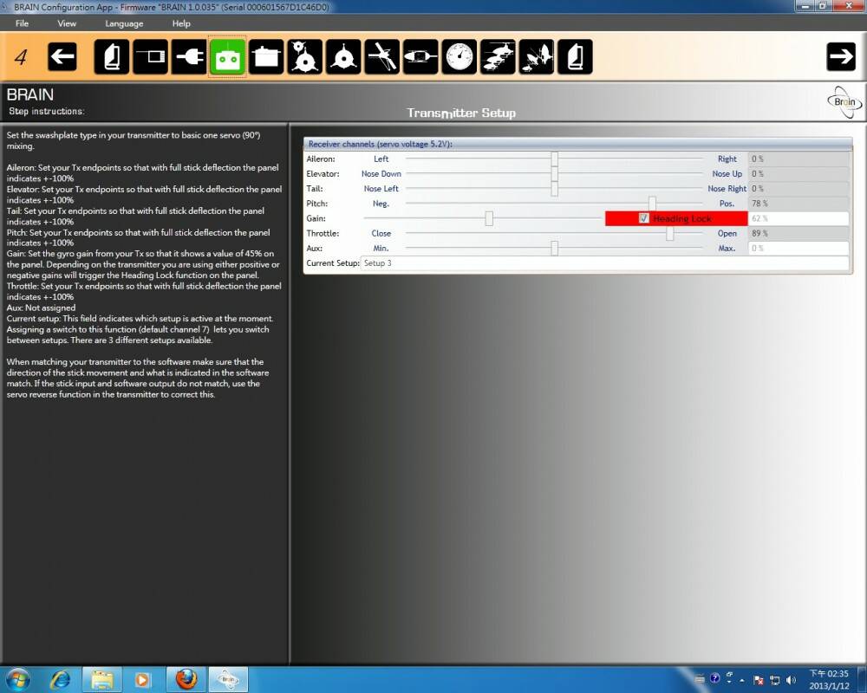867x693 pixels.
Task: Click the Throttle slider handle
Action: (x=669, y=233)
